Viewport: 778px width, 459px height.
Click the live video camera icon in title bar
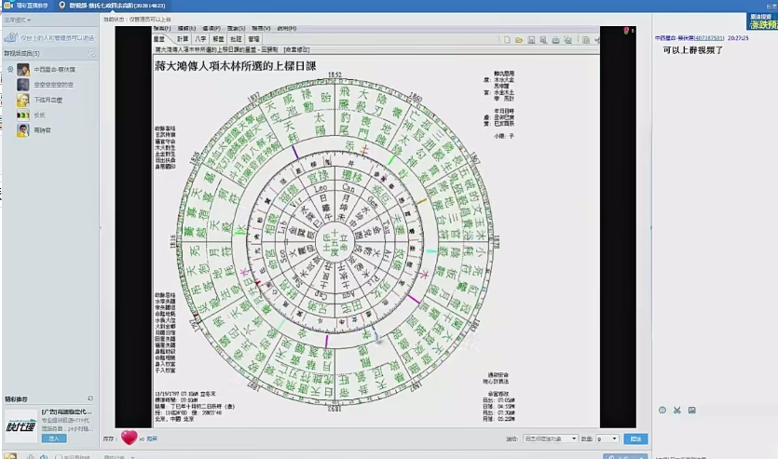point(8,6)
